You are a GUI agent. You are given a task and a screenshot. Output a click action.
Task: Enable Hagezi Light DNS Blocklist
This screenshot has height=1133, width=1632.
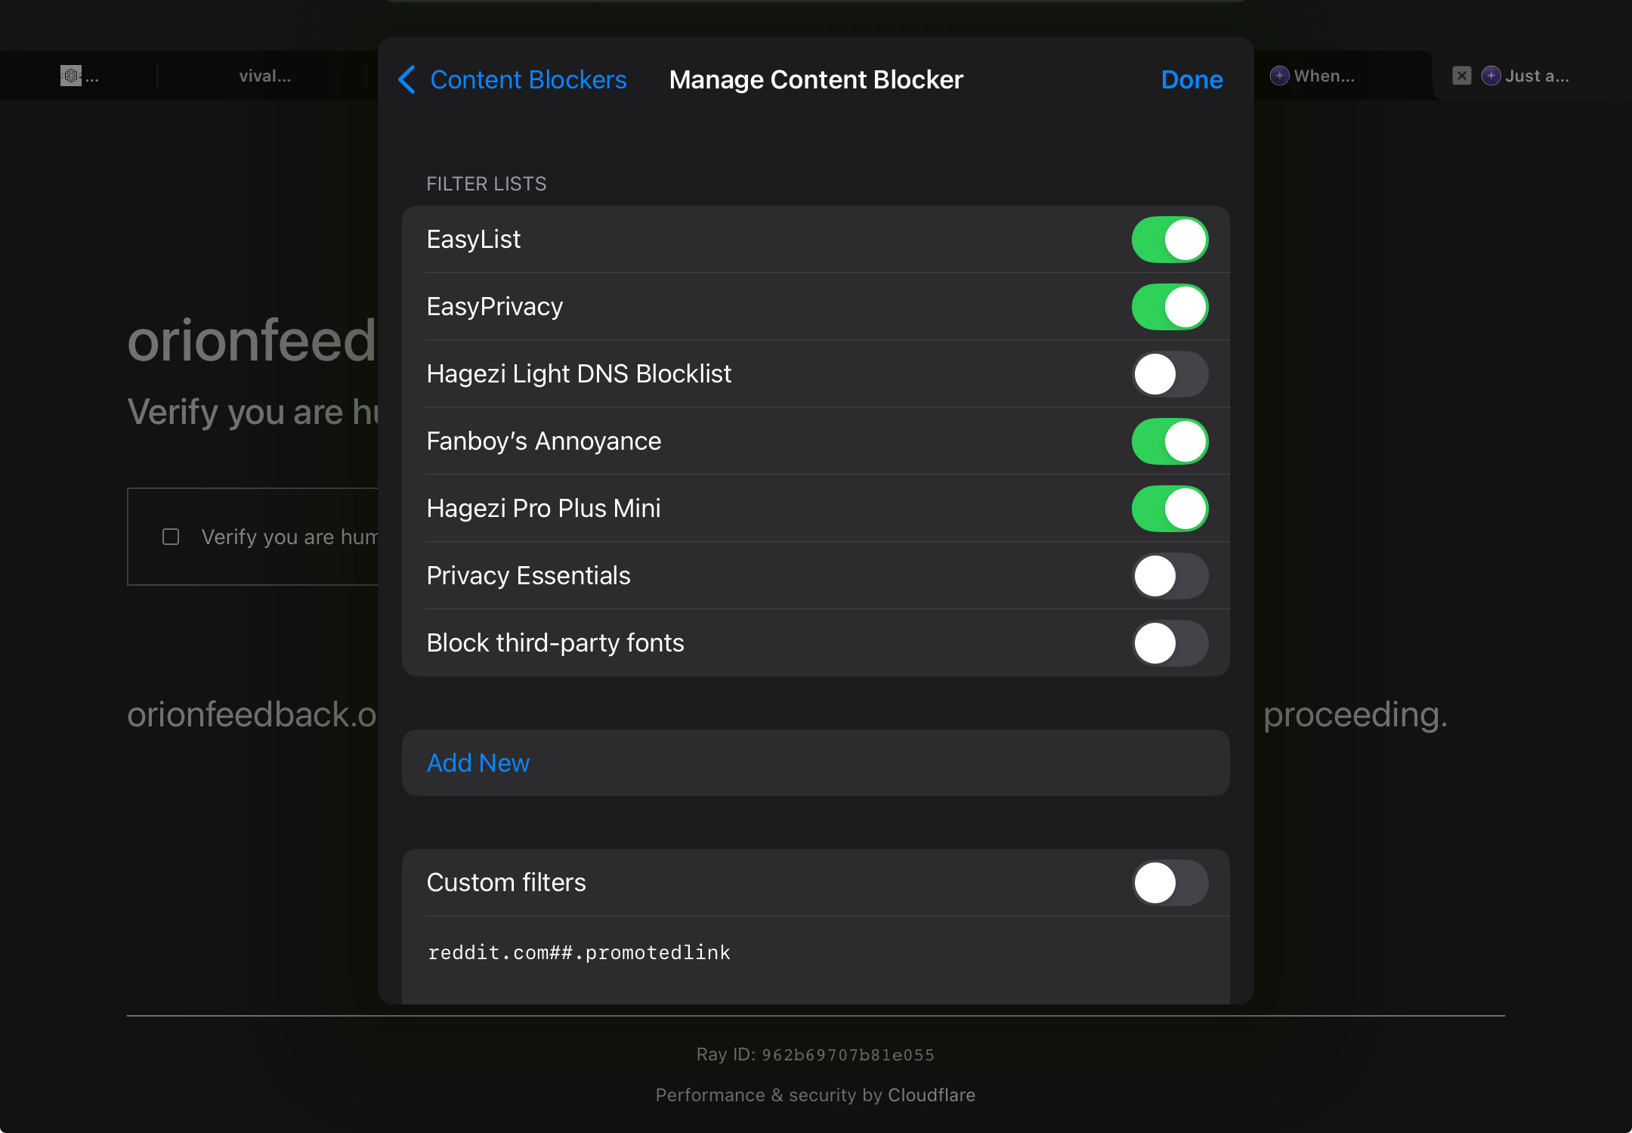1169,374
